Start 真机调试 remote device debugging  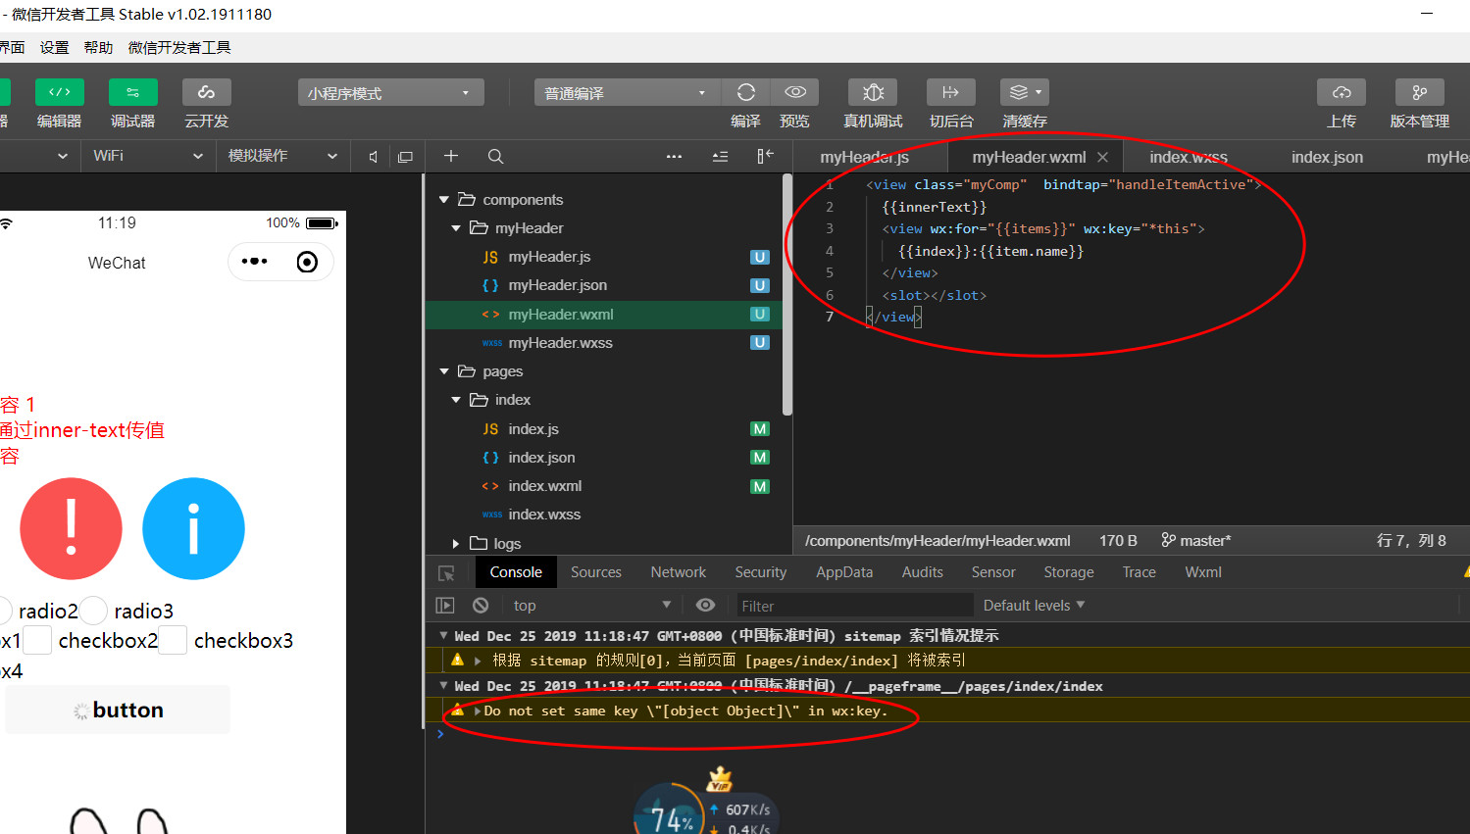coord(873,92)
